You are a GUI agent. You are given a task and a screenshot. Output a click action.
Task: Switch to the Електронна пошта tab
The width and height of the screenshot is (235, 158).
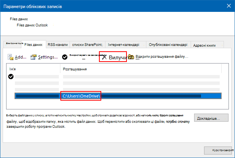coord(13,44)
